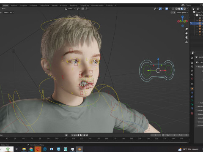Select solid viewport shading
The width and height of the screenshot is (203, 152).
(179, 9)
